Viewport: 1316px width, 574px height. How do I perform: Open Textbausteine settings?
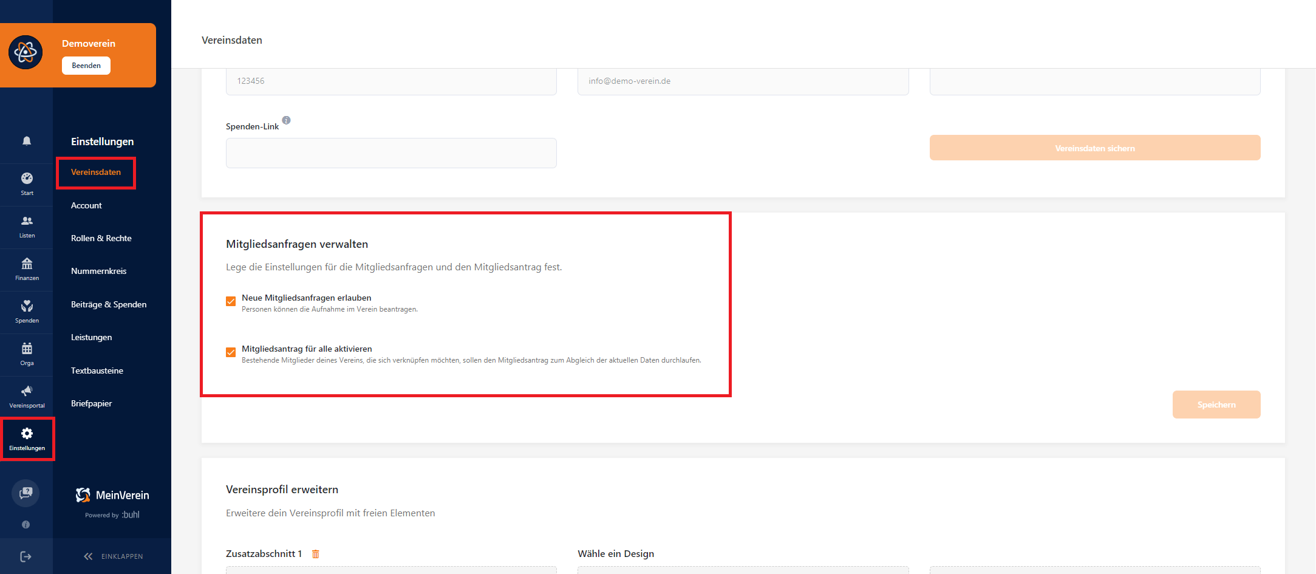(97, 371)
